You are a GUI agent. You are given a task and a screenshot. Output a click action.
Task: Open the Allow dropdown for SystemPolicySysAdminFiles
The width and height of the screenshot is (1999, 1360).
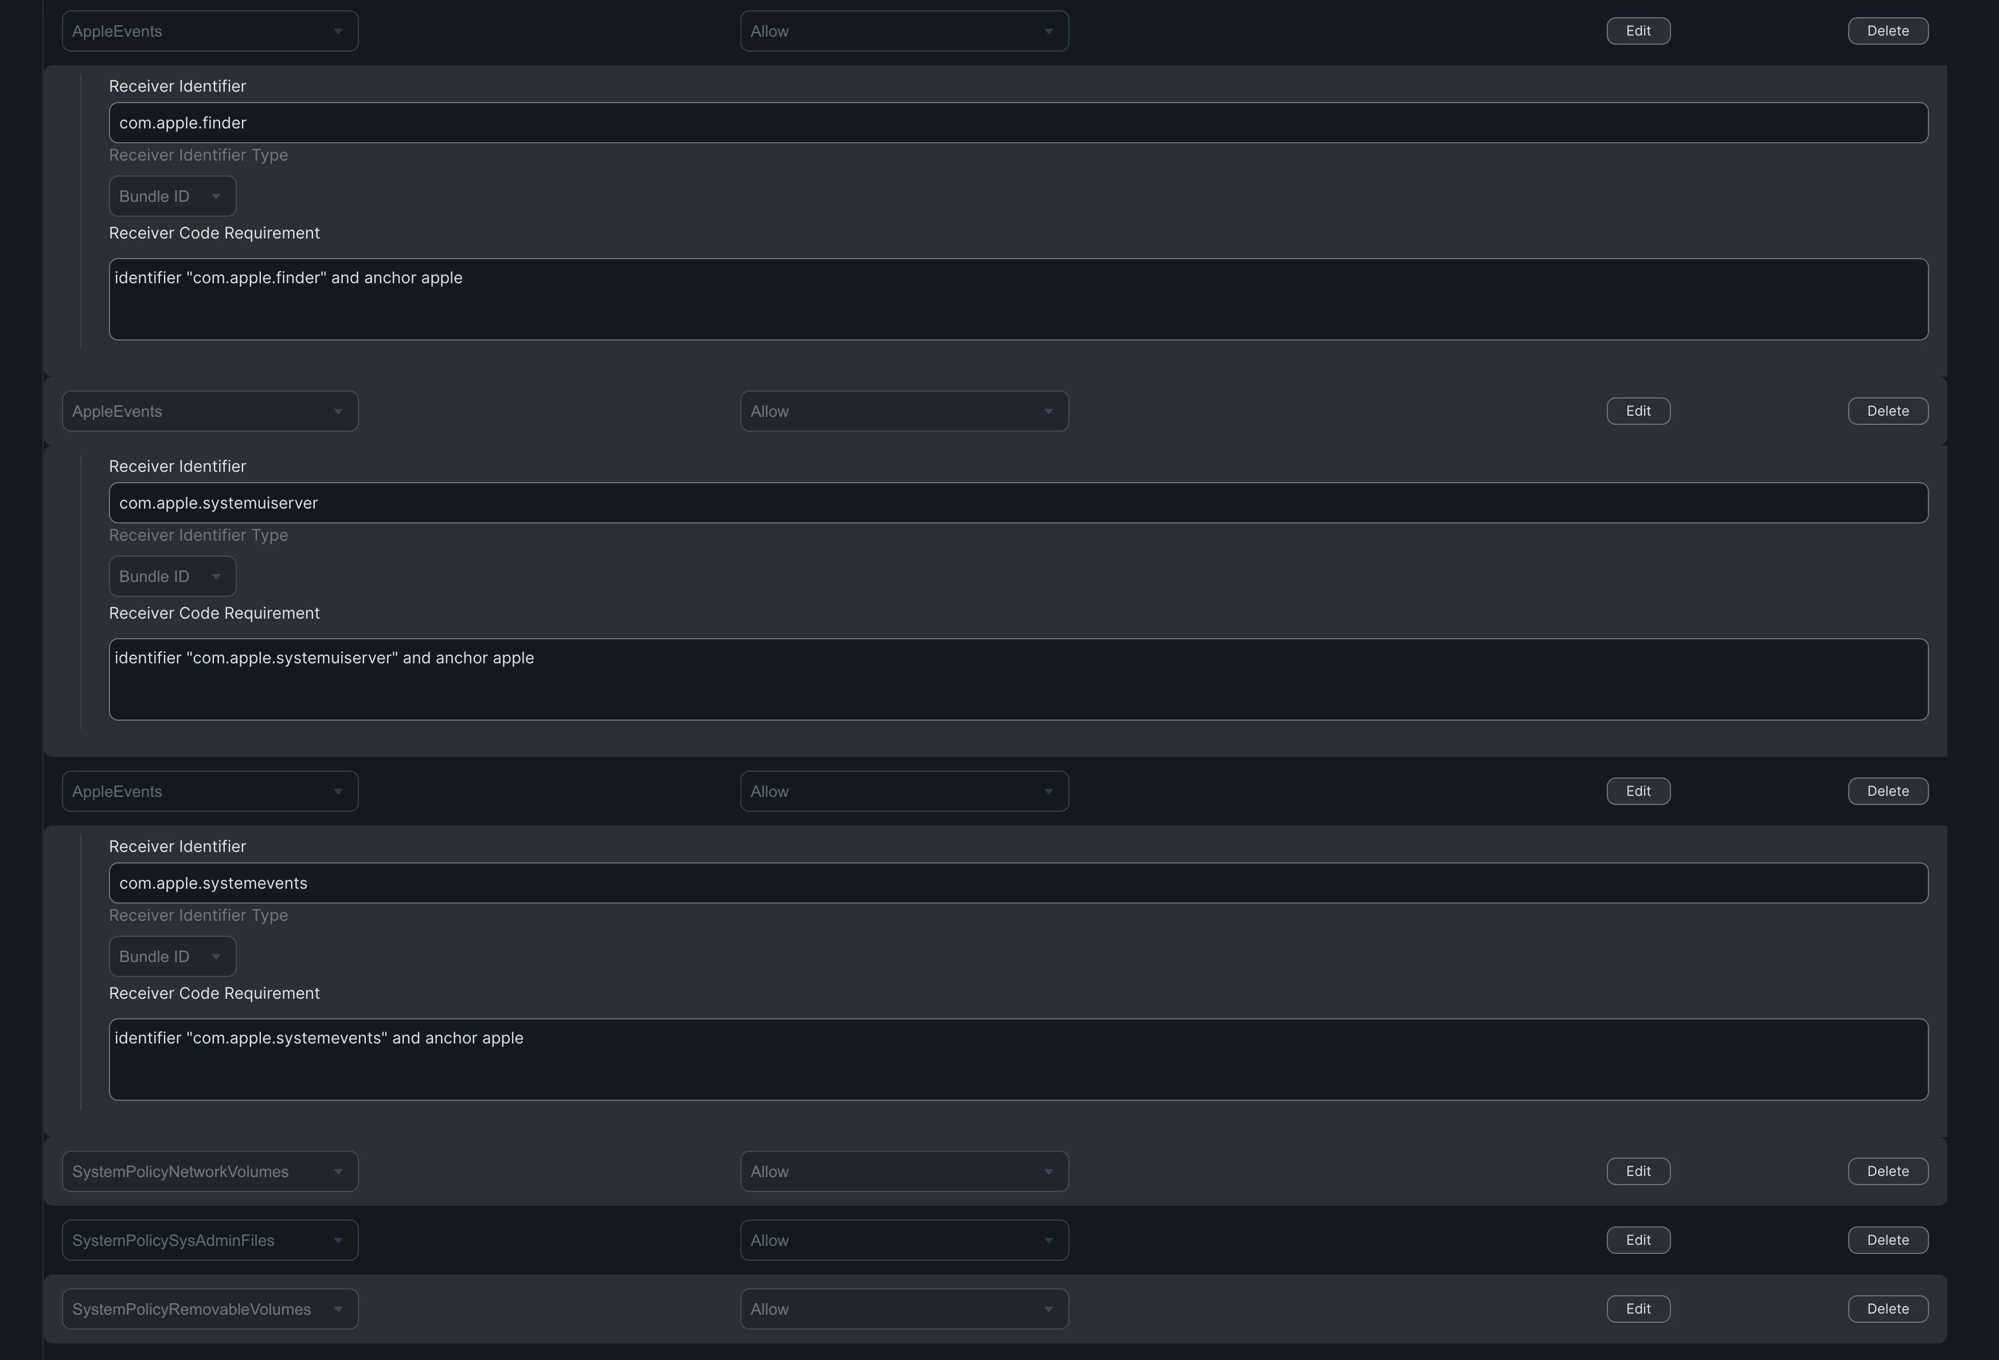click(904, 1240)
